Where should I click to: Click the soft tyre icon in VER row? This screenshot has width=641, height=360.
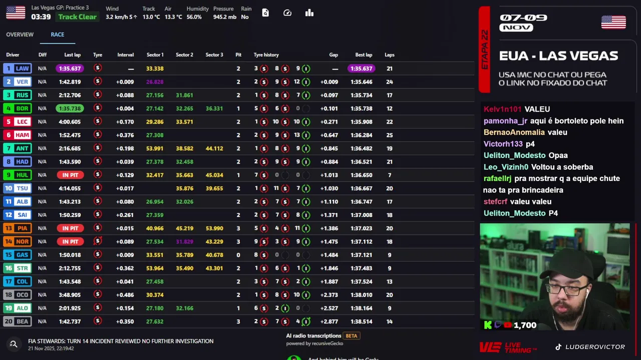98,81
